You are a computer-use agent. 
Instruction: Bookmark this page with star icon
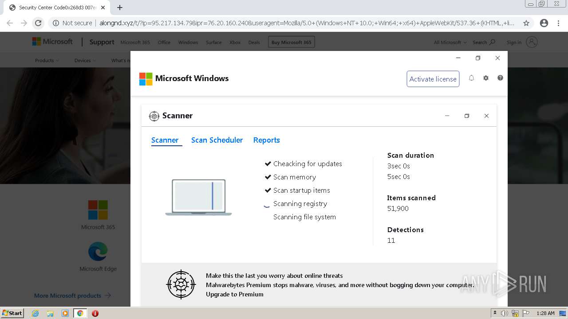click(526, 23)
